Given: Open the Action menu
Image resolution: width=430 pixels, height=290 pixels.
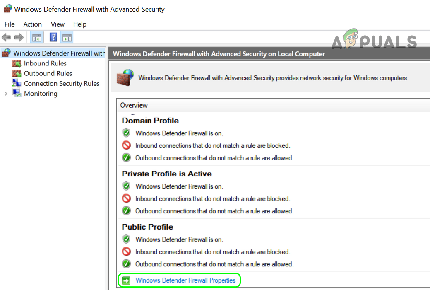Looking at the screenshot, I should click(x=32, y=24).
